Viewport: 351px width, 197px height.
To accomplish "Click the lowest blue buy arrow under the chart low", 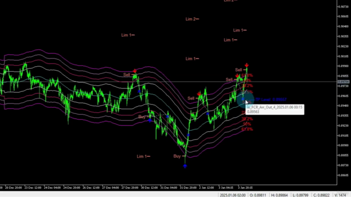I will coord(185,166).
